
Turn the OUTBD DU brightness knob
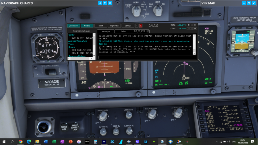[103, 132]
